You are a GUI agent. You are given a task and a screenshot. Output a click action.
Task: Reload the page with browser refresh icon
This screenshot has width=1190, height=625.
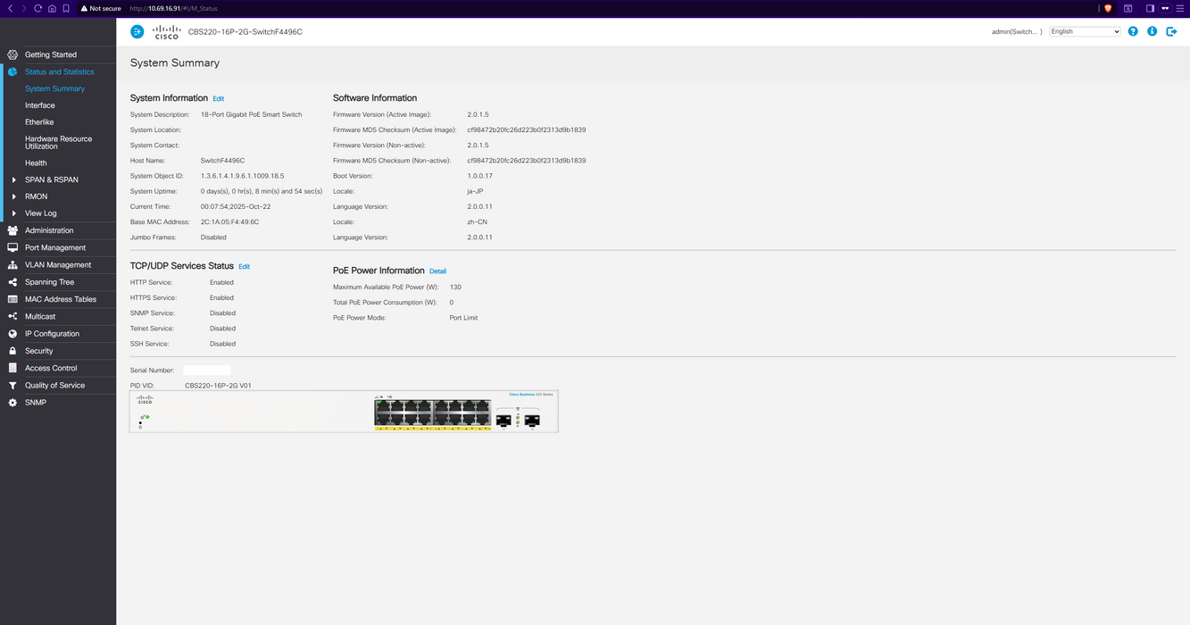coord(37,8)
